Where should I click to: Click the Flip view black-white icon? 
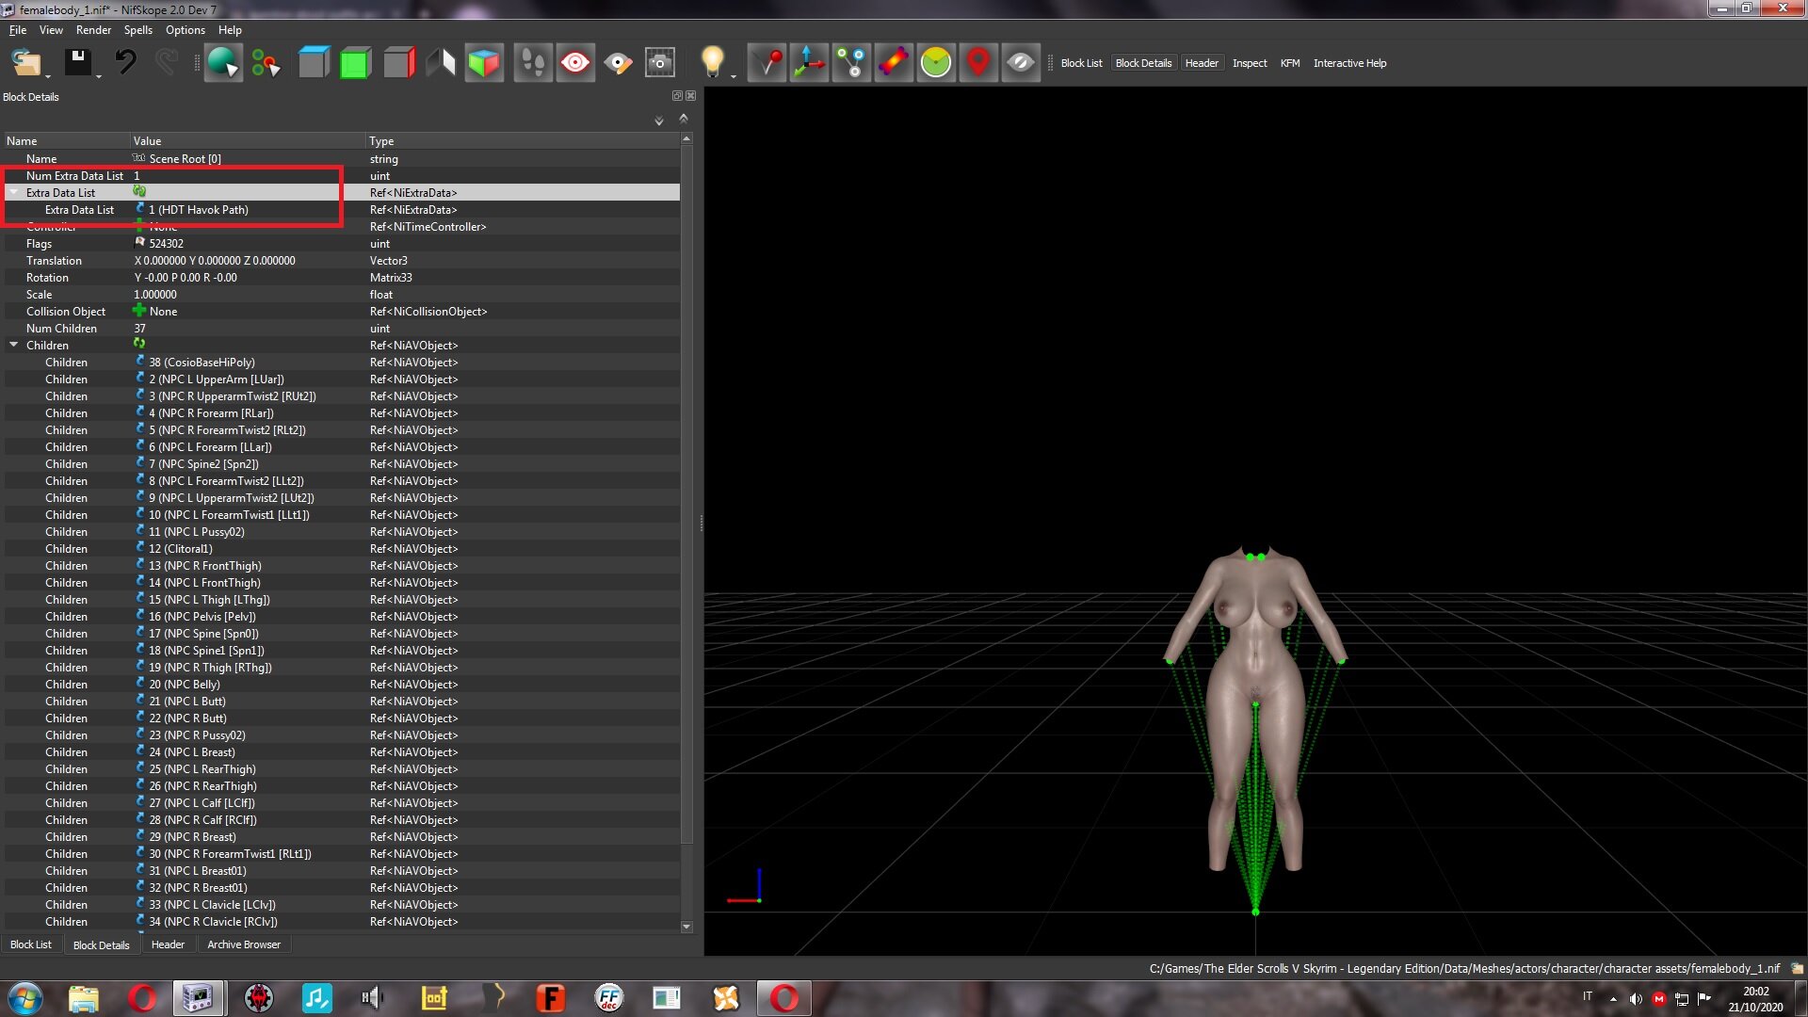[441, 63]
